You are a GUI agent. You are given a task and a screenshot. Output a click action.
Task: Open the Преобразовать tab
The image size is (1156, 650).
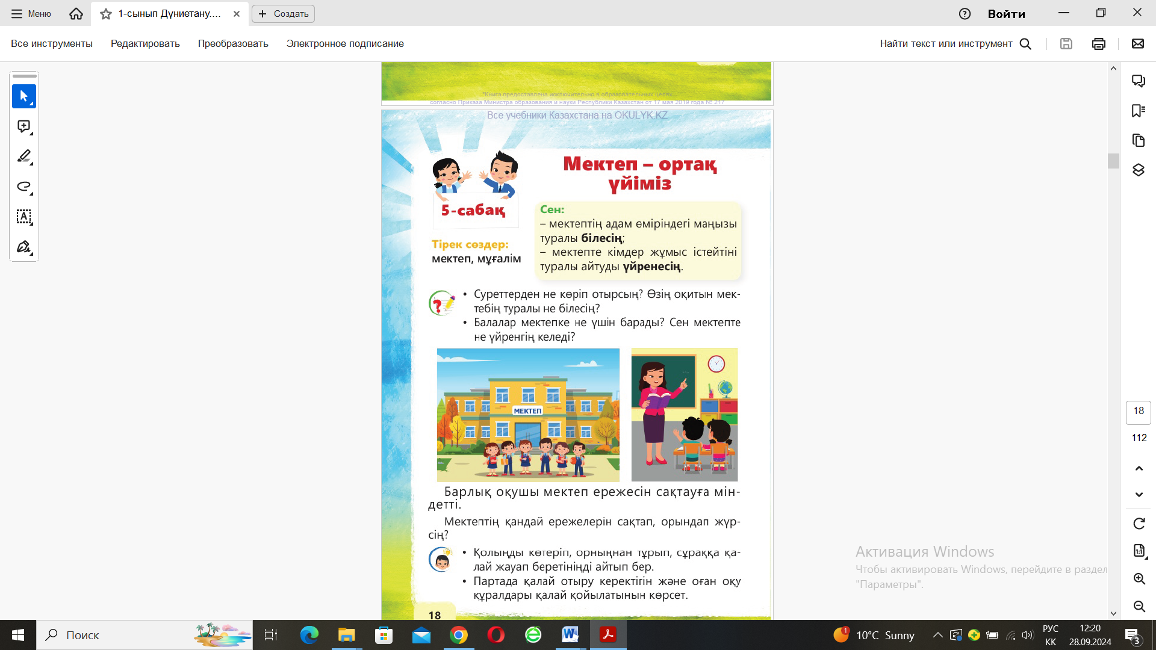coord(233,43)
